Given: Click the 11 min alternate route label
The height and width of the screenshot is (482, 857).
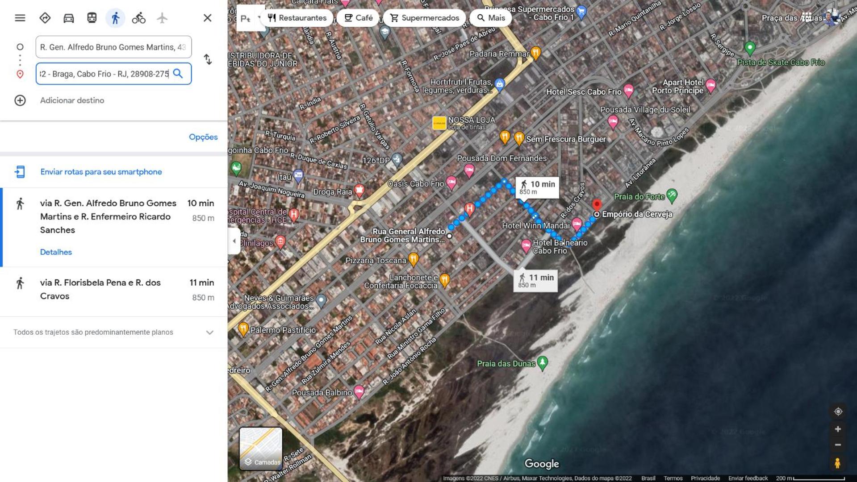Looking at the screenshot, I should click(535, 281).
